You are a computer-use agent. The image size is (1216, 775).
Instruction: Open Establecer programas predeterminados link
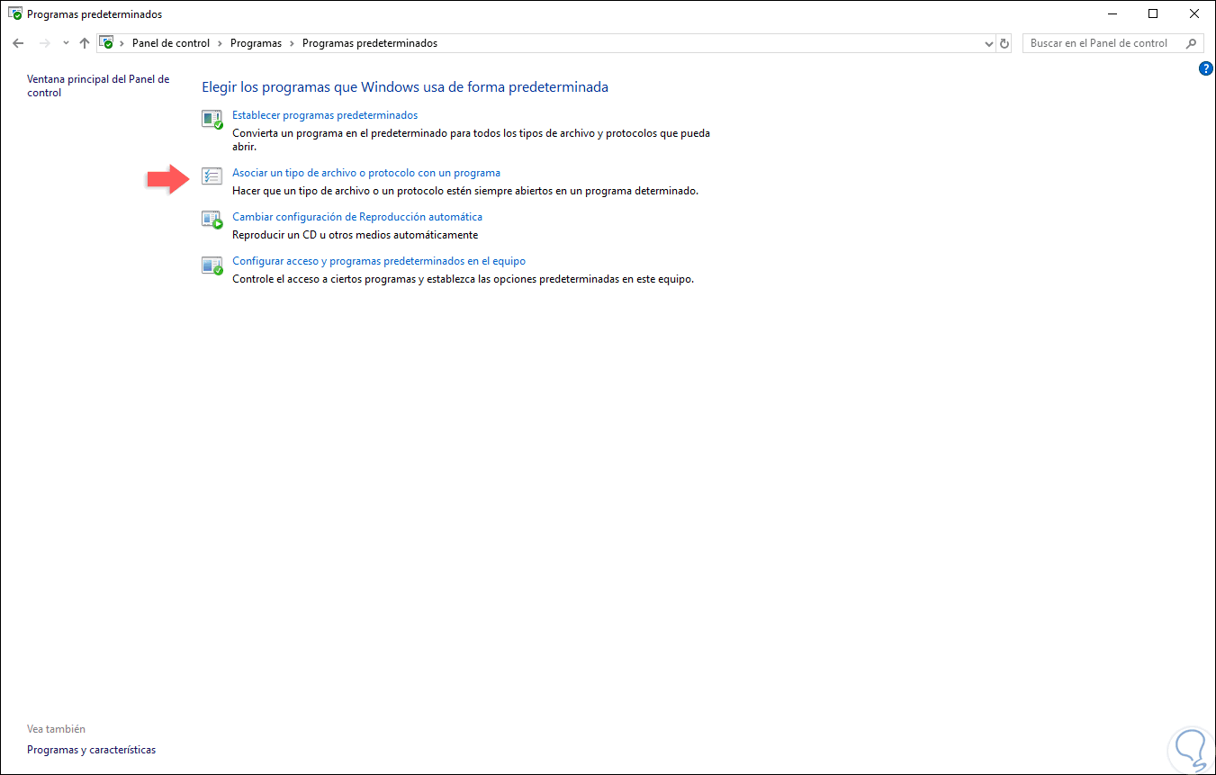pos(325,115)
